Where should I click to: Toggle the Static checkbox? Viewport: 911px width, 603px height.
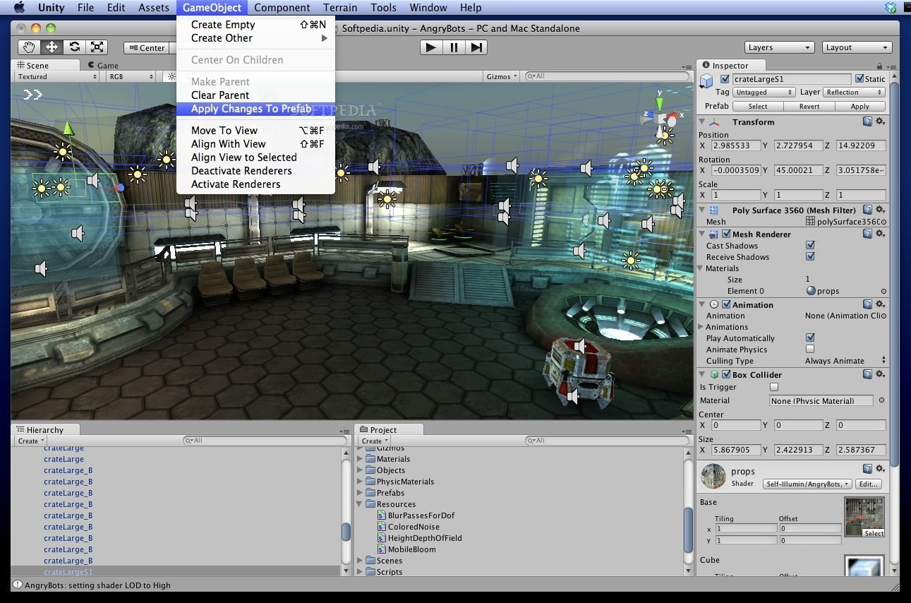tap(859, 79)
